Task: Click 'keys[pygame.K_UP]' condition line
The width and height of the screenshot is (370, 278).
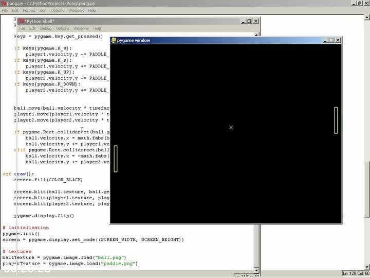Action: click(x=44, y=72)
